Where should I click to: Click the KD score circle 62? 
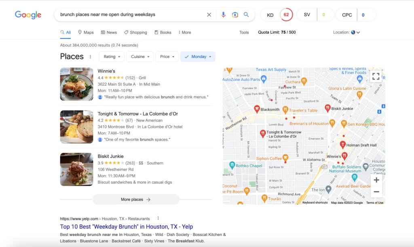coord(286,15)
